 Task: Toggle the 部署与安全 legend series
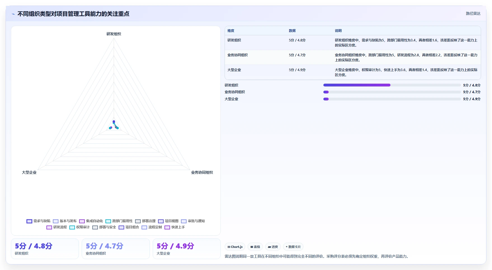click(x=104, y=227)
